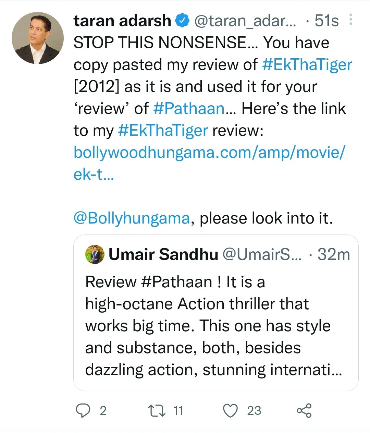
Task: Click taran adarsh's verified badge icon
Action: tap(182, 21)
